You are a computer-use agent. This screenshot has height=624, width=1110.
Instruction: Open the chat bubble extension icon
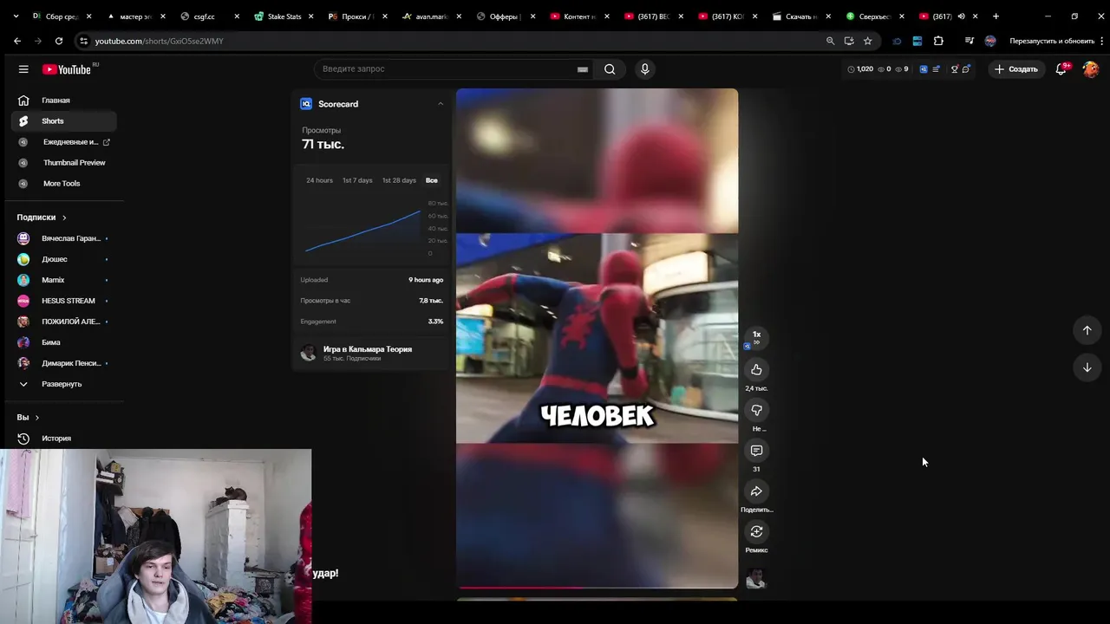[966, 69]
